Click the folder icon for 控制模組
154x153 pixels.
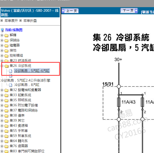pyautogui.click(x=6, y=56)
